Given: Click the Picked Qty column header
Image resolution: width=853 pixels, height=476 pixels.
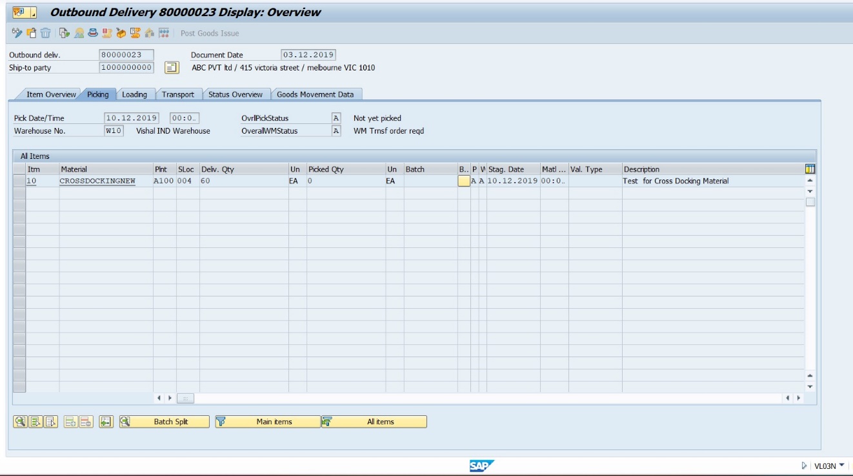Looking at the screenshot, I should pyautogui.click(x=346, y=169).
